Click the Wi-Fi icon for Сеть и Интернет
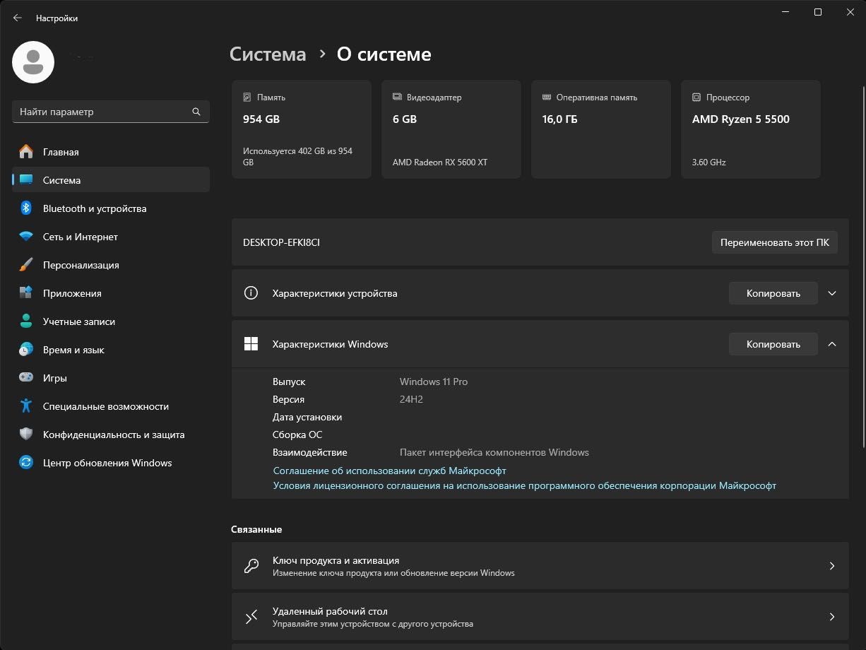866x650 pixels. point(26,237)
